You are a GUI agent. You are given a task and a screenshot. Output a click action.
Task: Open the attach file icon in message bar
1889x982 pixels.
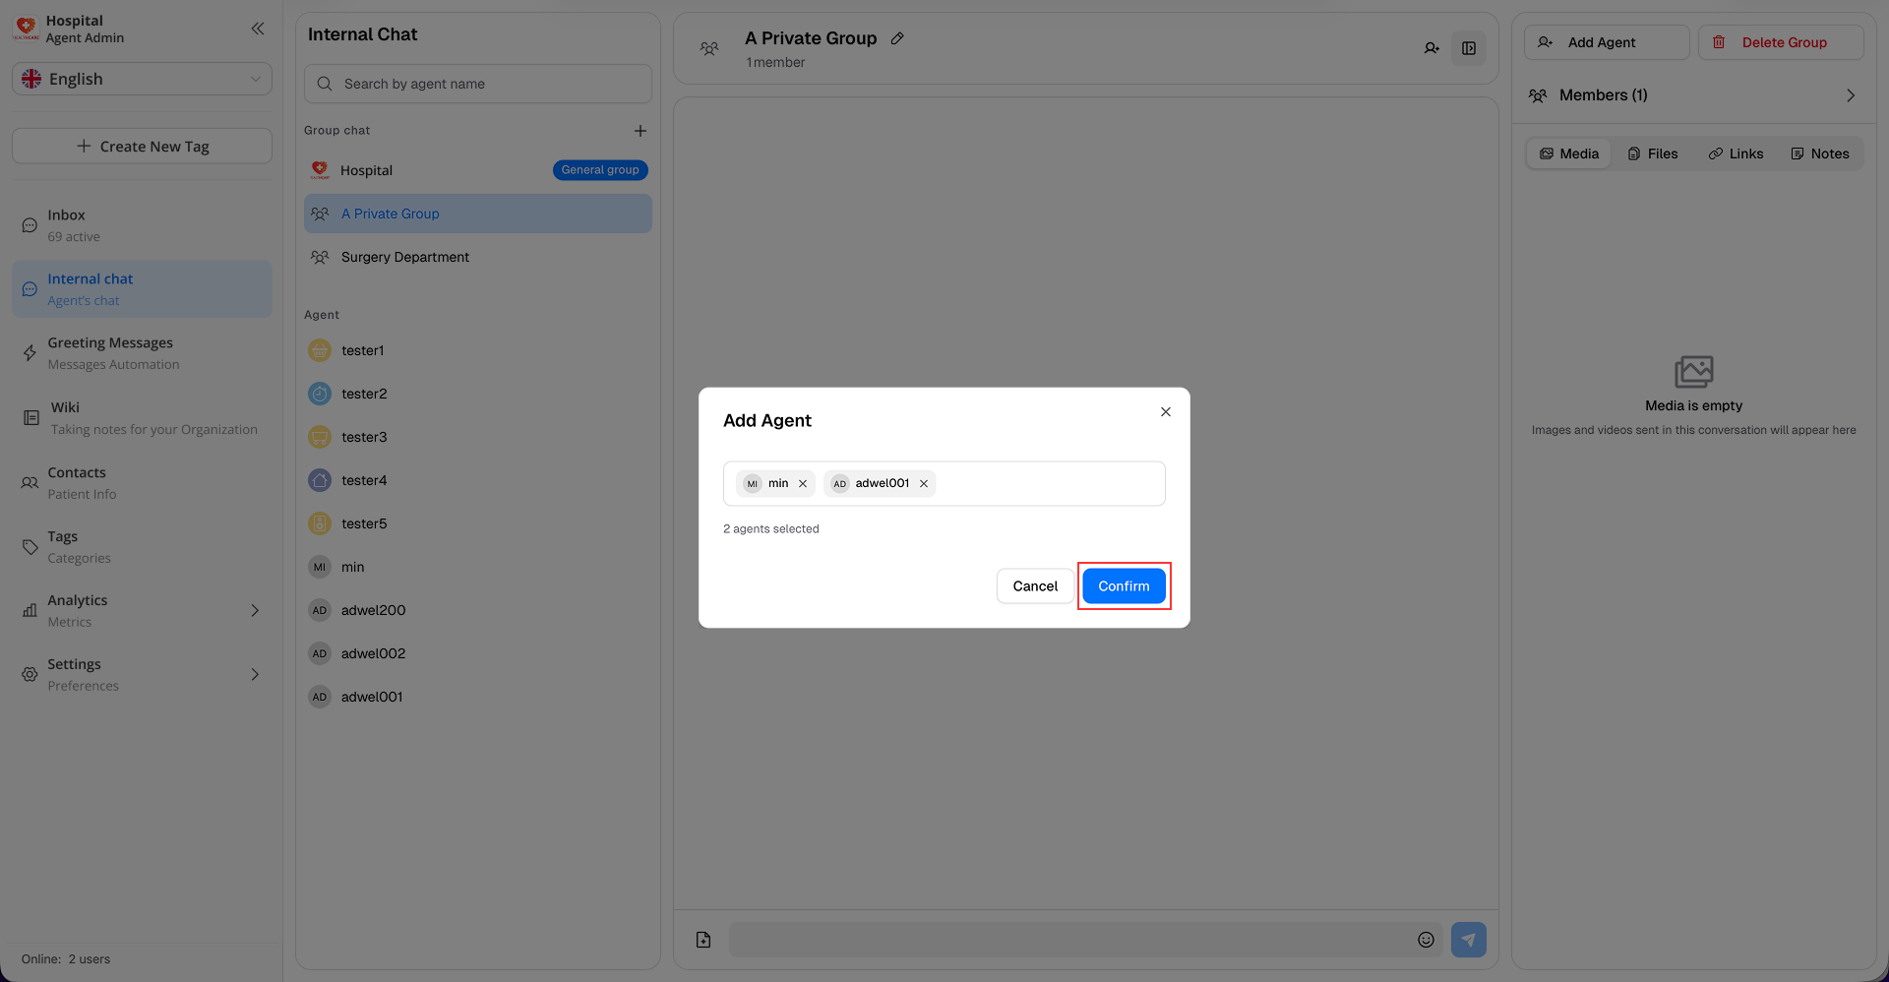coord(702,939)
